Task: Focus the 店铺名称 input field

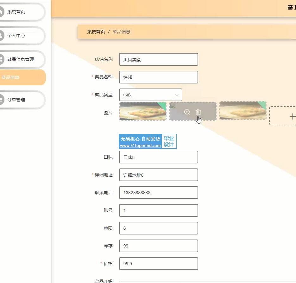Action: [x=159, y=59]
